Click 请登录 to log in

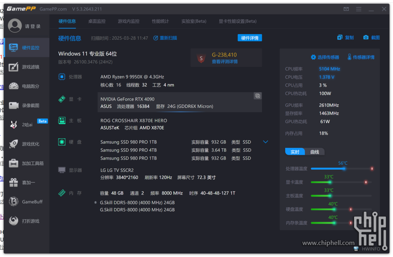(32, 26)
